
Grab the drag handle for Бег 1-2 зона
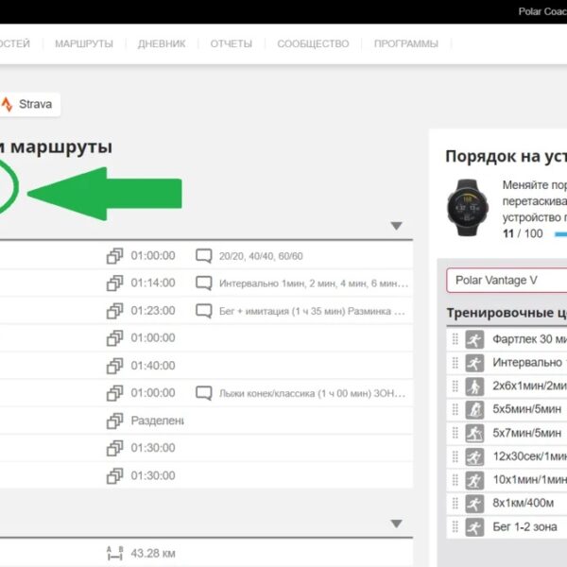coord(455,526)
